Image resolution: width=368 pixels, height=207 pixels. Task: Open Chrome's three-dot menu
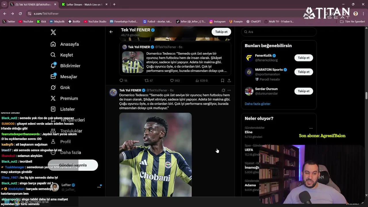pyautogui.click(x=363, y=14)
